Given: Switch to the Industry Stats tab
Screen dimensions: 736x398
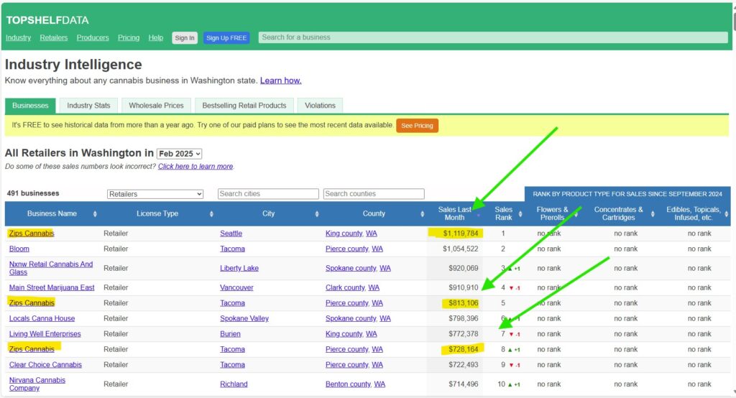Looking at the screenshot, I should [x=88, y=106].
